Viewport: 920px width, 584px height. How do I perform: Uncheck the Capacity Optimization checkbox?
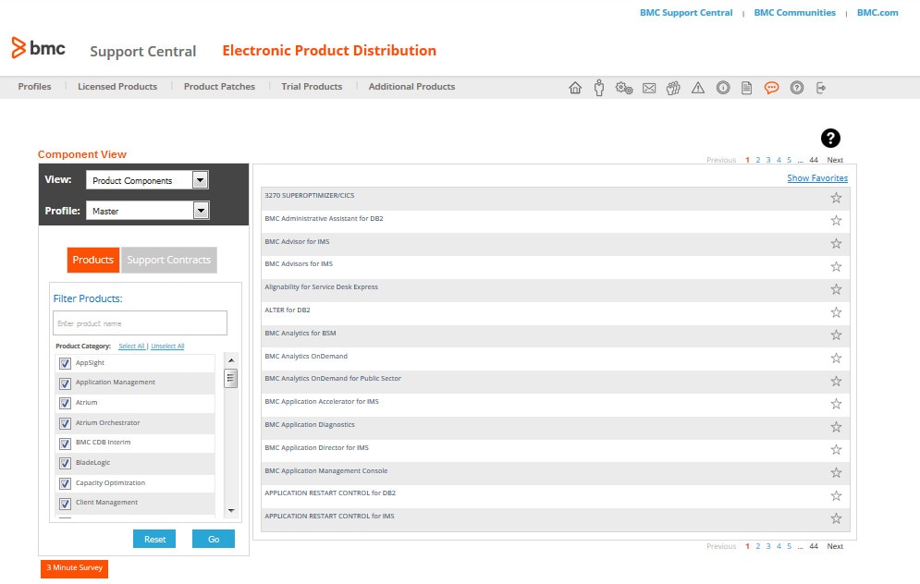(65, 483)
